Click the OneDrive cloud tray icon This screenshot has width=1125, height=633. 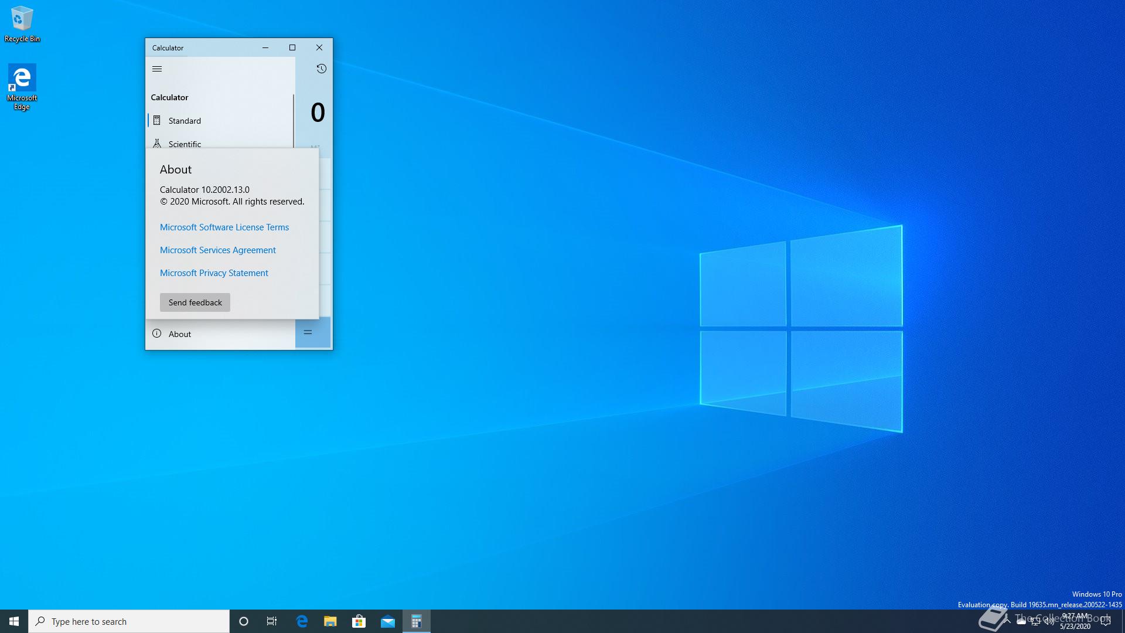coord(1021,621)
